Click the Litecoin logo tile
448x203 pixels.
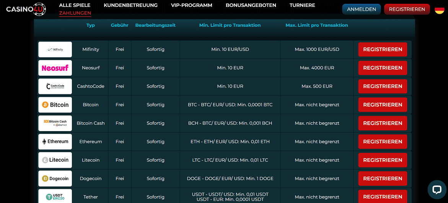[x=55, y=160]
